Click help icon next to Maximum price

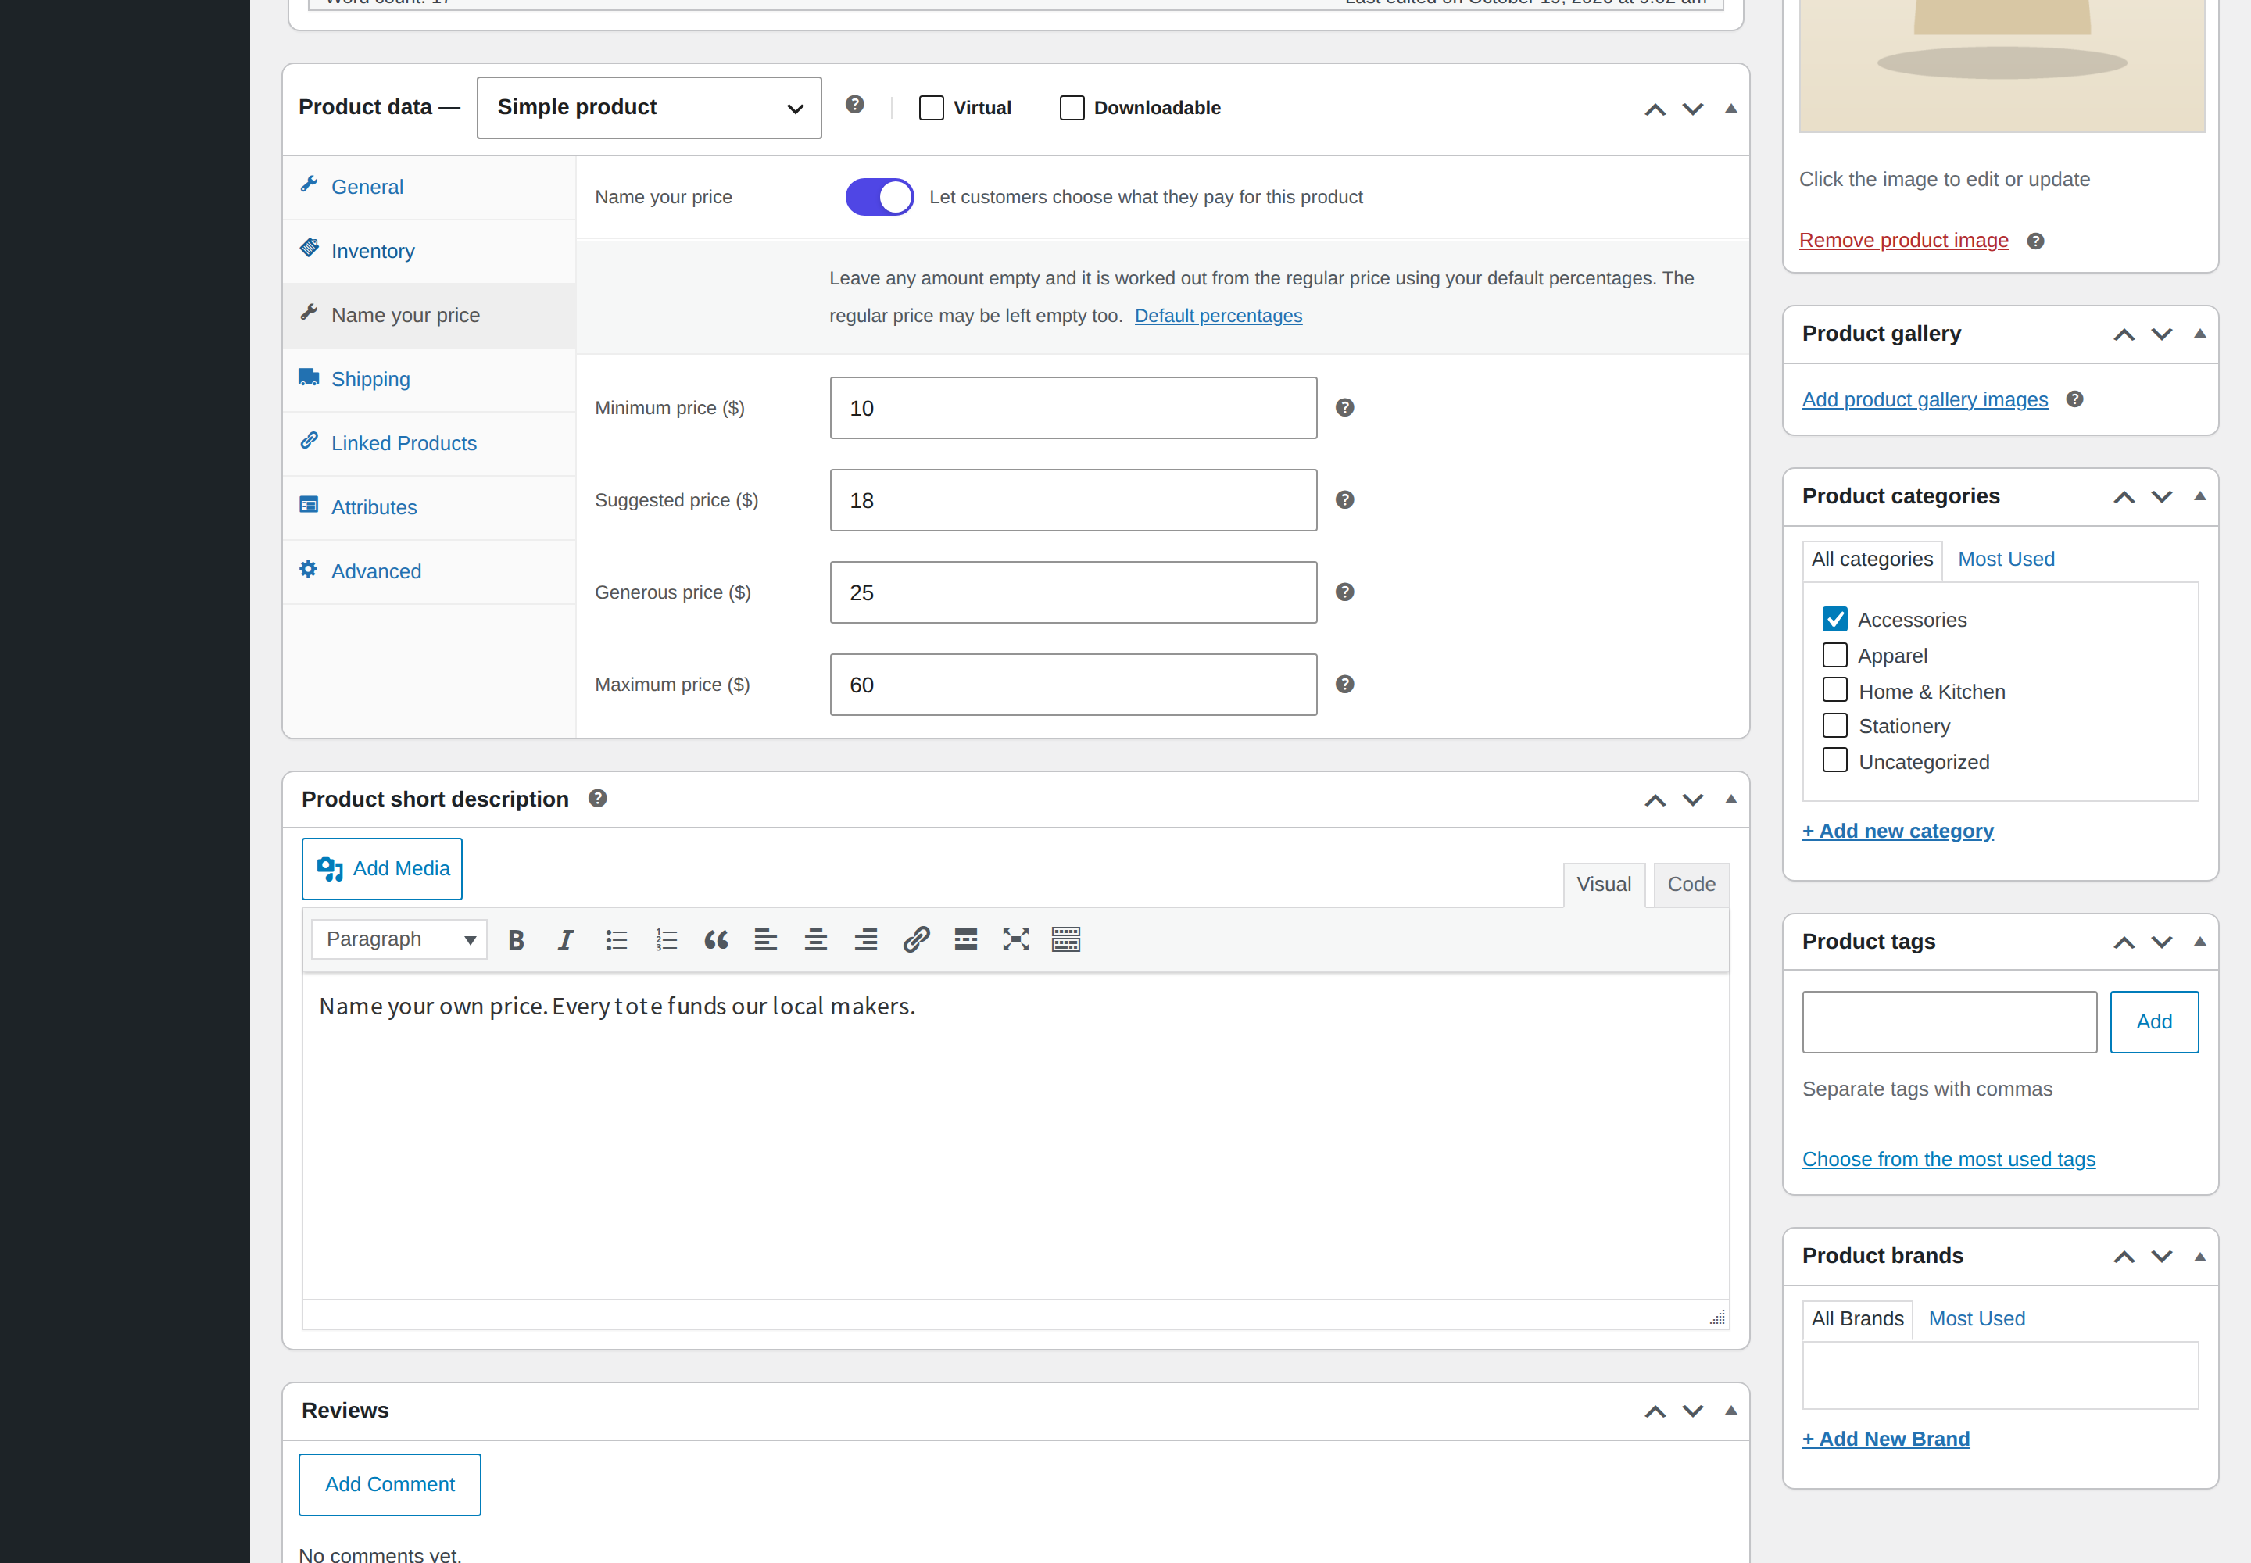(1345, 685)
